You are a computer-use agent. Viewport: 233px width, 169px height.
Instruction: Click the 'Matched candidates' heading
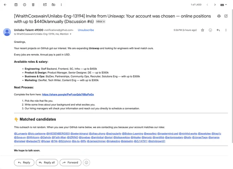click(x=38, y=119)
